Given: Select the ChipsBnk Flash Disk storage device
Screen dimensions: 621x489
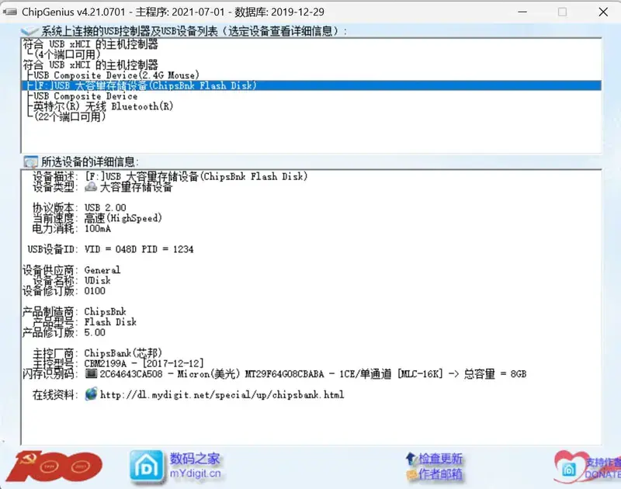Looking at the screenshot, I should [311, 85].
